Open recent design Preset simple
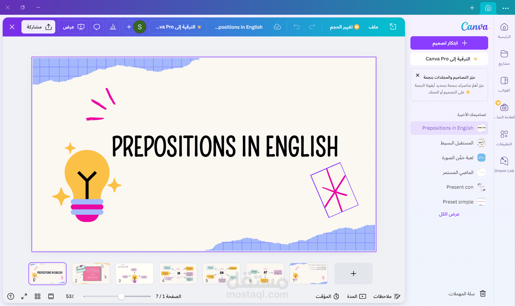 (x=449, y=202)
